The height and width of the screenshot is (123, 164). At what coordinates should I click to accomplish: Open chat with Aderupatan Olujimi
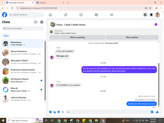tap(22, 62)
